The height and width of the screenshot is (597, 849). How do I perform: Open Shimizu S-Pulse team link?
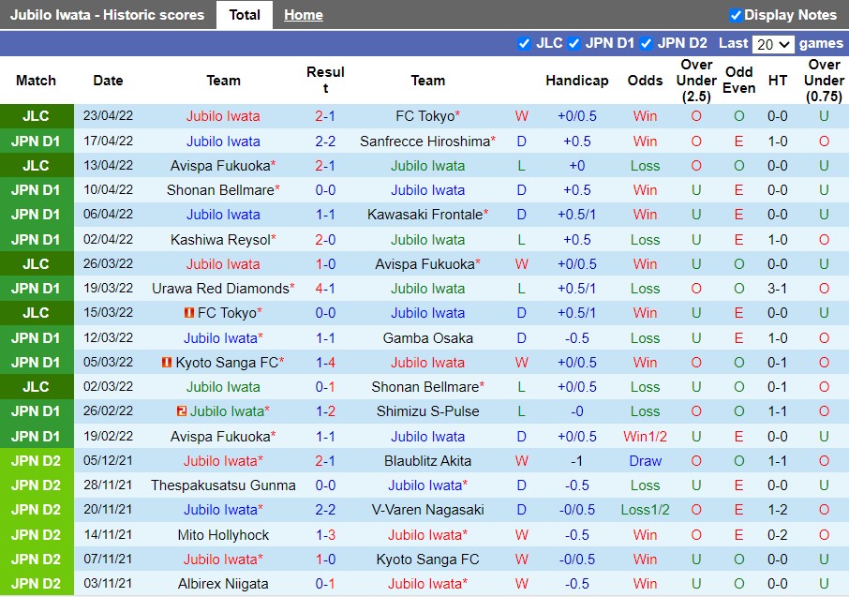click(x=427, y=411)
